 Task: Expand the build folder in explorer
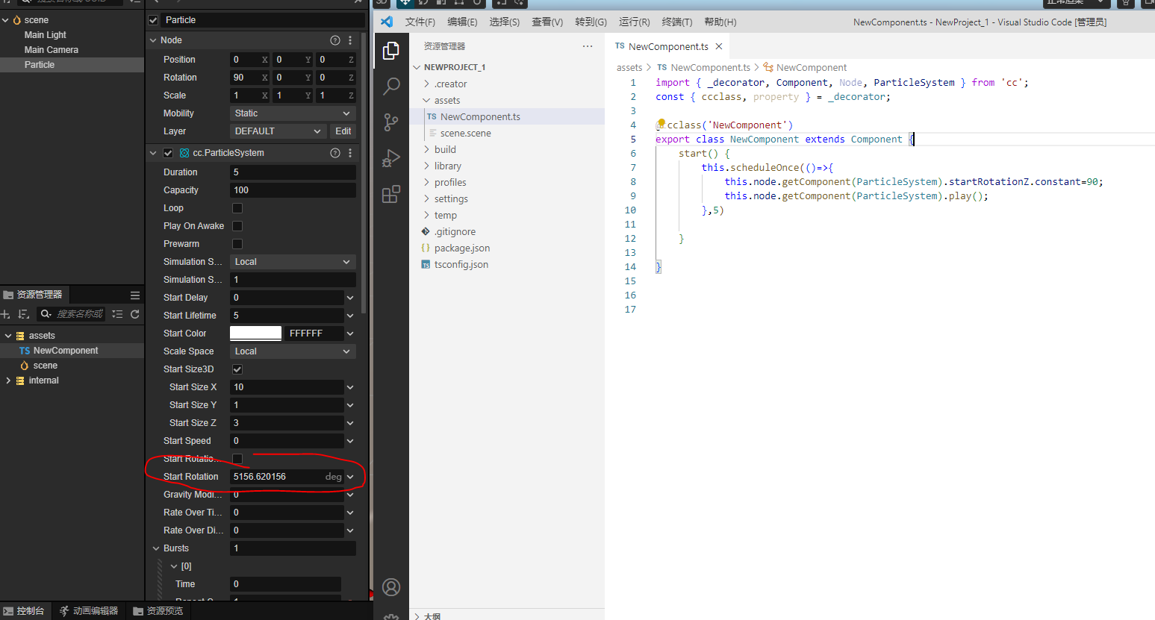click(445, 149)
